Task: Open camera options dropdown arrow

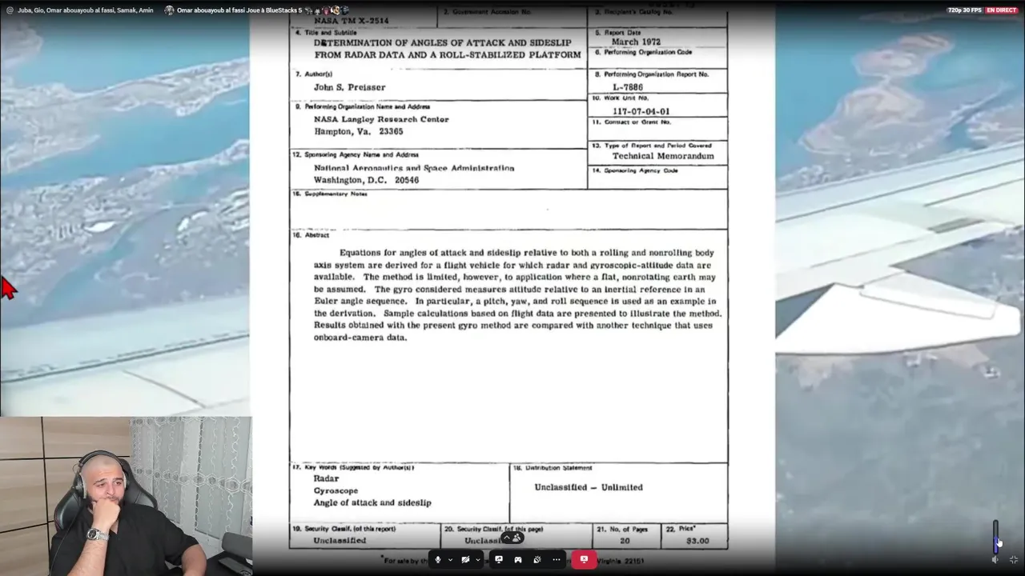Action: click(477, 560)
